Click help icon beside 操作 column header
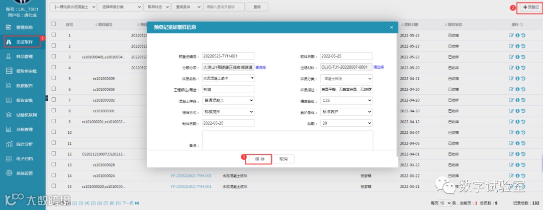Screen dimensions: 543x210 521,25
